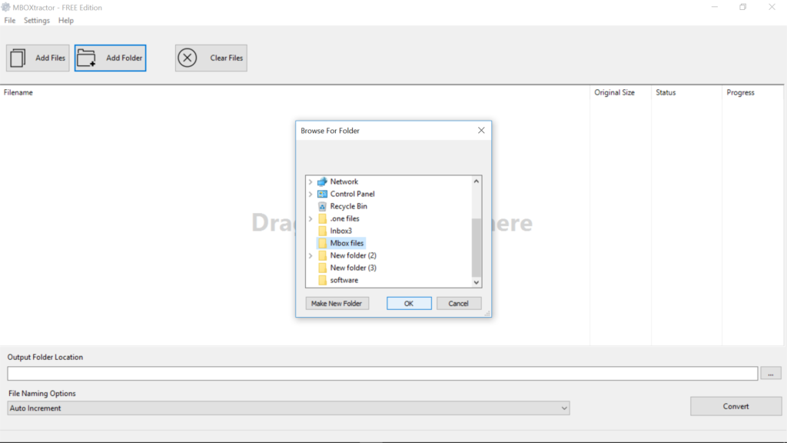
Task: Click the Add Files button label
Action: coord(50,58)
